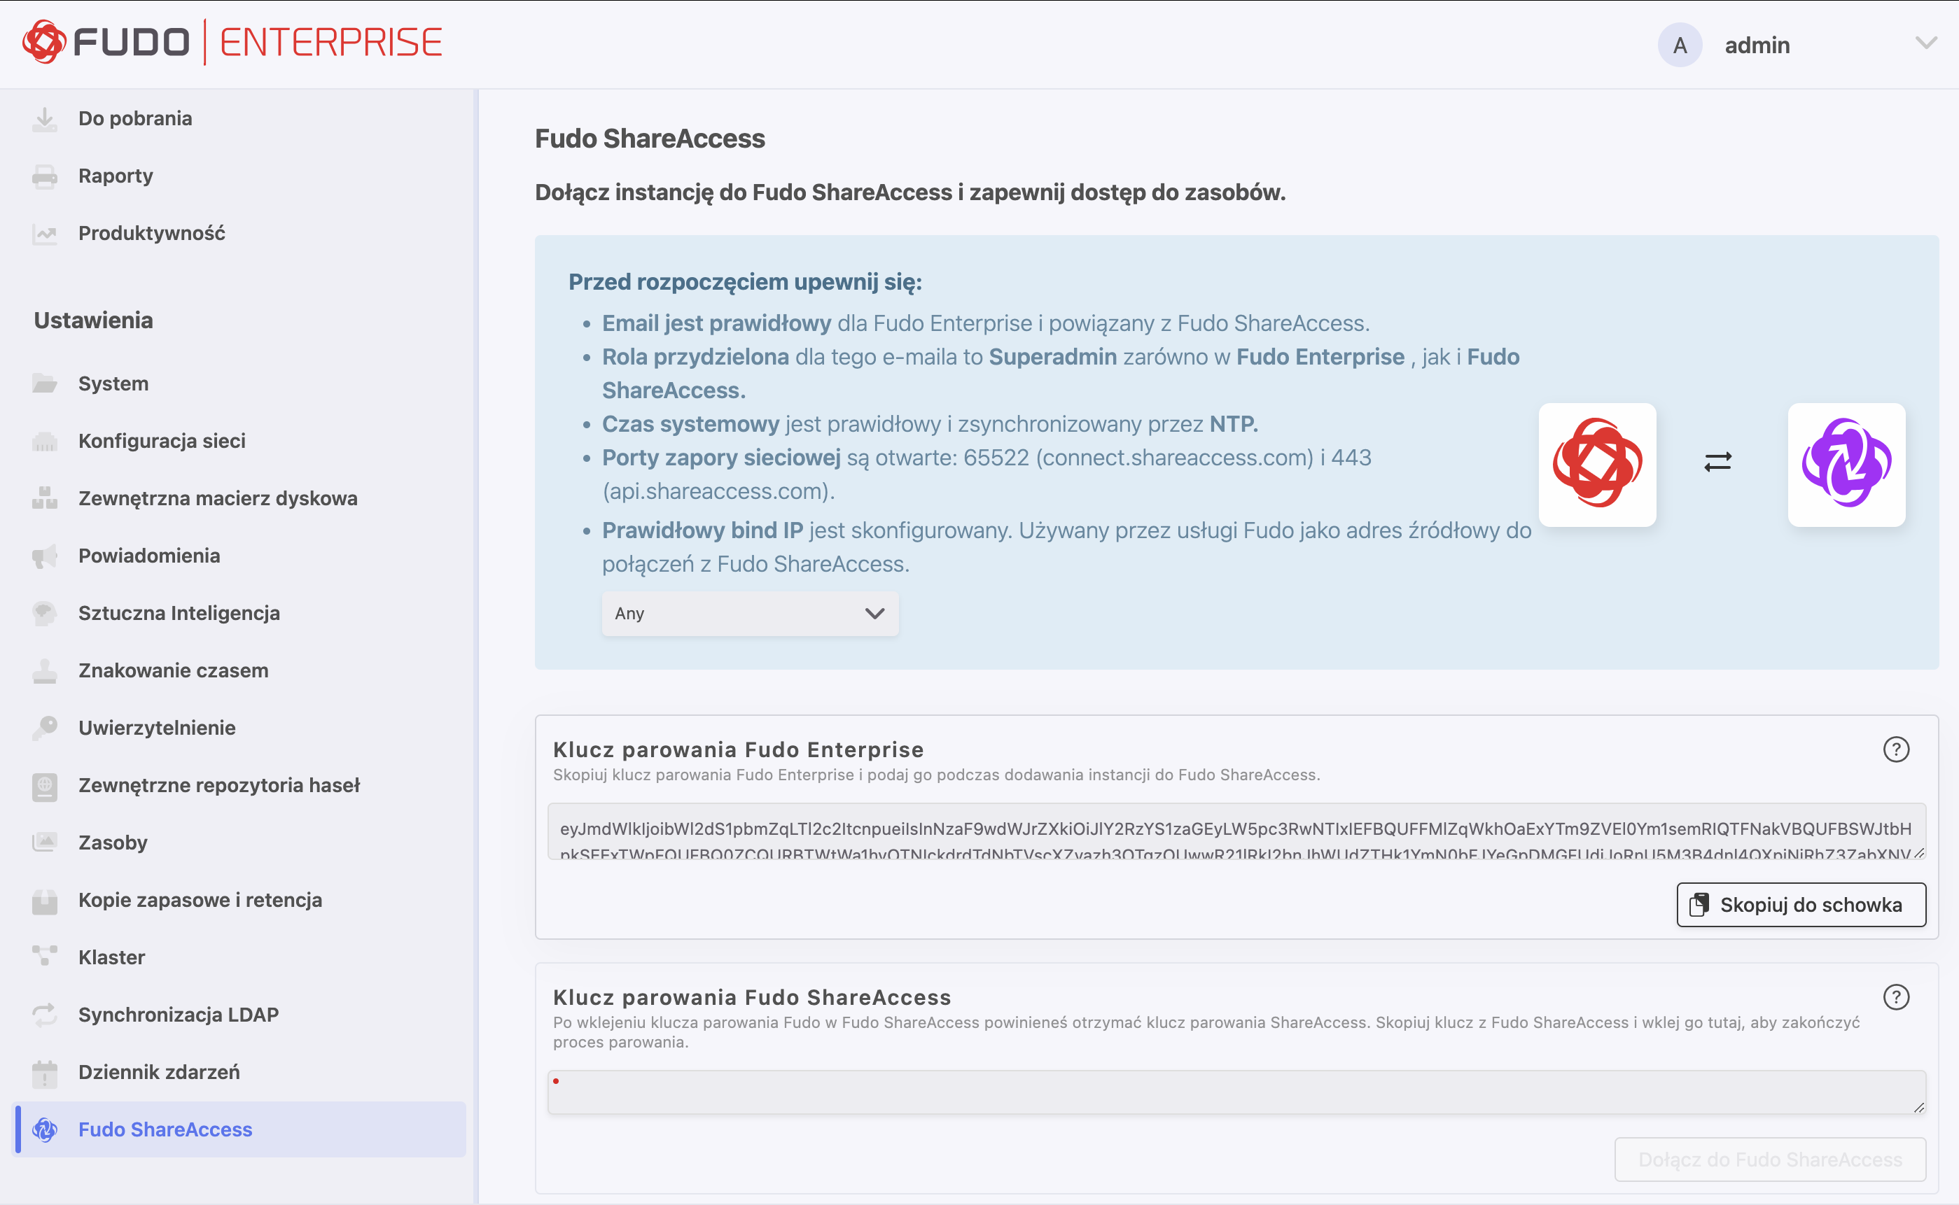Open Synchronizacja LDAP in sidebar
This screenshot has width=1959, height=1205.
click(x=178, y=1015)
